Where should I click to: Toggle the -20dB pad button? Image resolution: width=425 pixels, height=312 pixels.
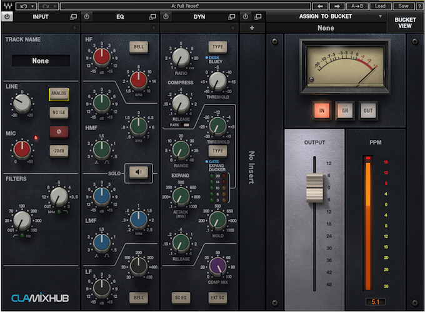(59, 151)
